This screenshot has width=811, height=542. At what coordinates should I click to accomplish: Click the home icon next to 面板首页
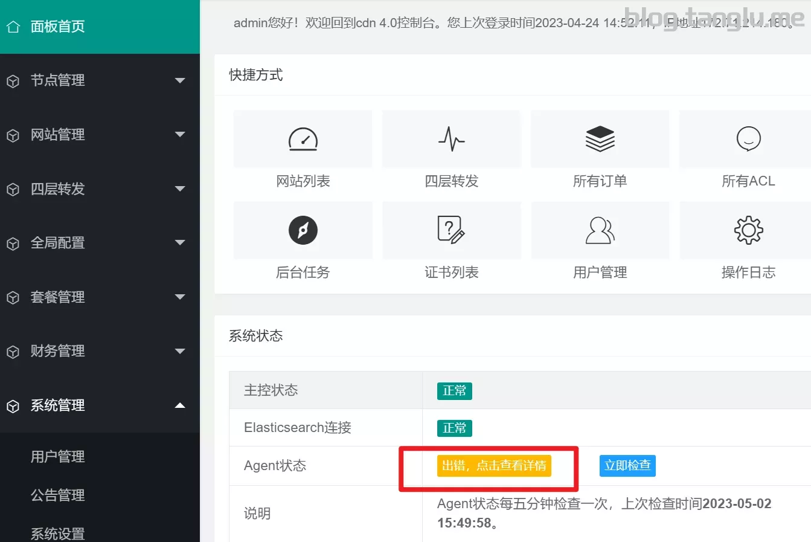click(13, 26)
